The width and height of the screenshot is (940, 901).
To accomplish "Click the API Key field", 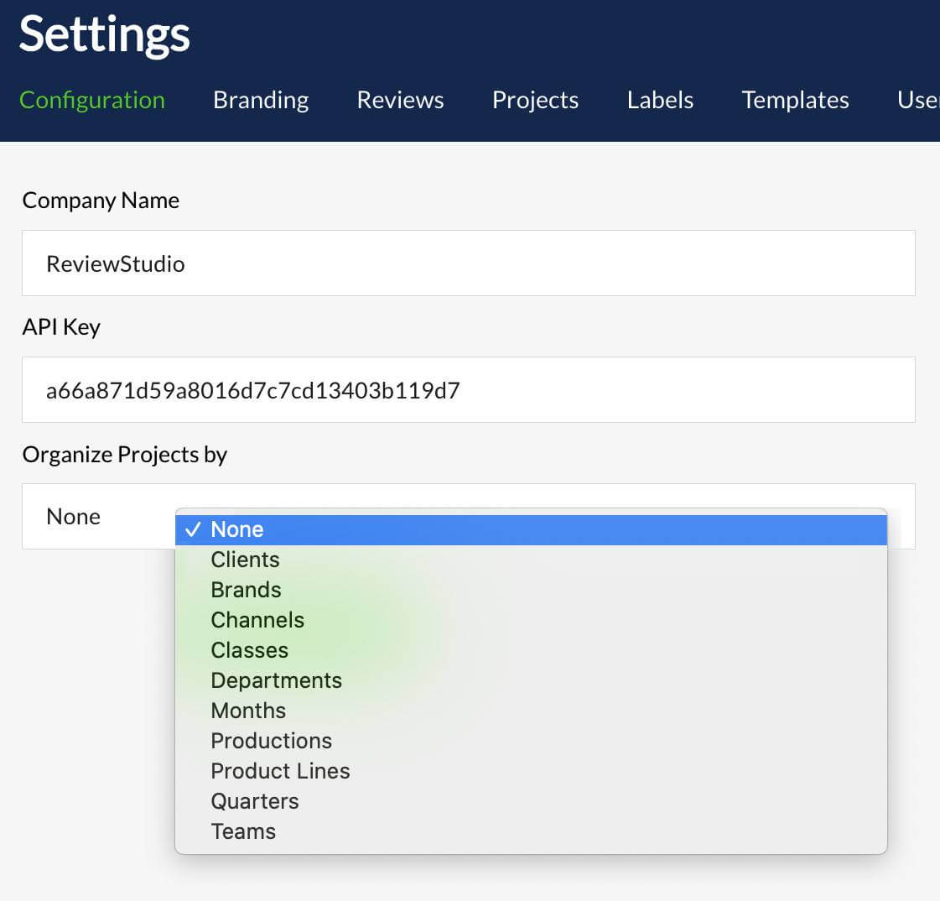I will 468,390.
